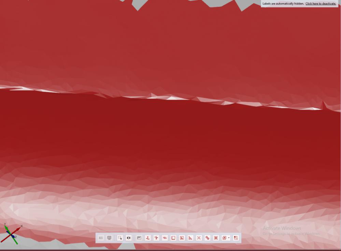Activate the clipping window tool
341x251 pixels.
point(173,238)
